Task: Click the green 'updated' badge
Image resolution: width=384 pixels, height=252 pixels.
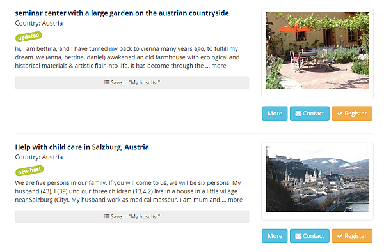Action: 29,36
